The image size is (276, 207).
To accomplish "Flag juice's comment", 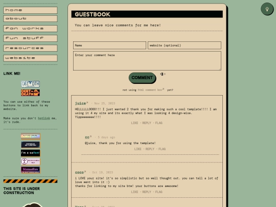I will (158, 123).
